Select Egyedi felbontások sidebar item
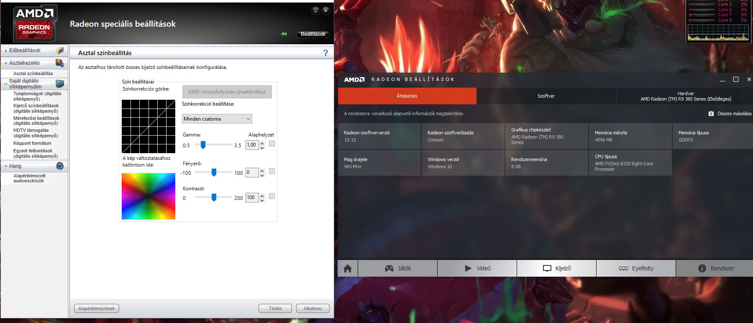Viewport: 753px width, 323px height. (x=36, y=154)
